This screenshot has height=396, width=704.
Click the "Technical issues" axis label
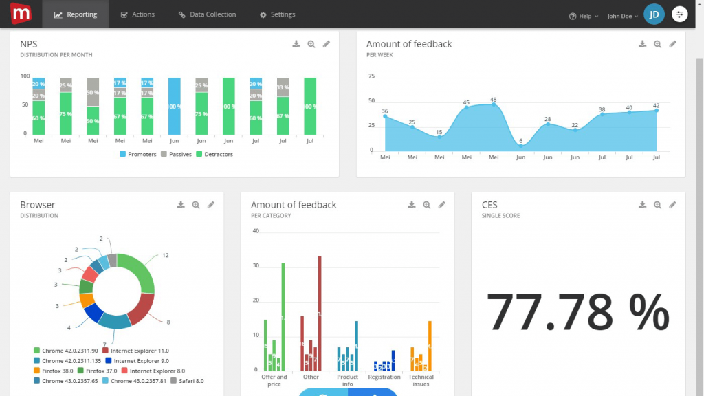[421, 380]
